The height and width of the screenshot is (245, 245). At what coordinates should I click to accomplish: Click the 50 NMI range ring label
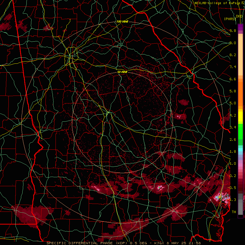tap(122, 72)
